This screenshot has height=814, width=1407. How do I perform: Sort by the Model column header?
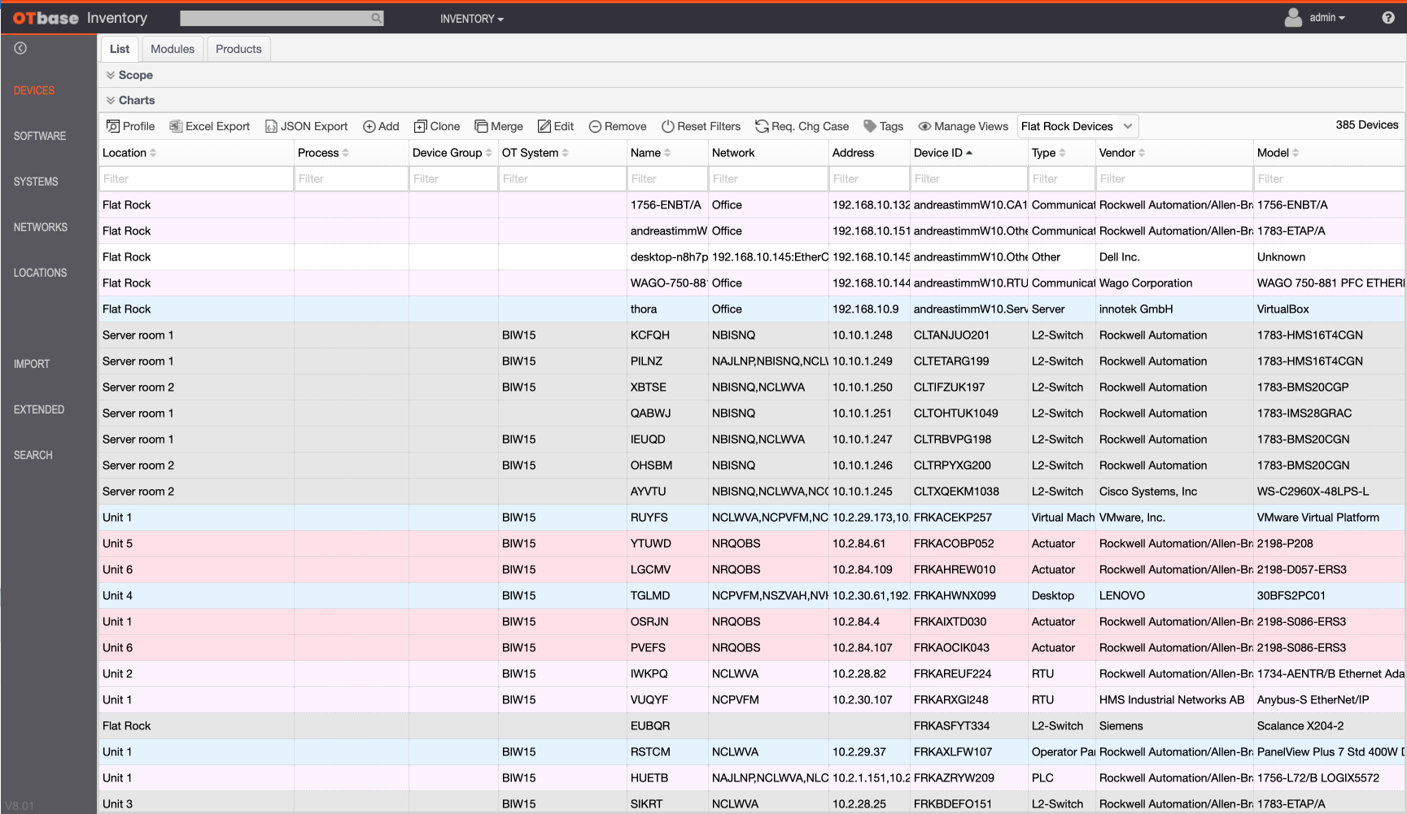tap(1278, 152)
